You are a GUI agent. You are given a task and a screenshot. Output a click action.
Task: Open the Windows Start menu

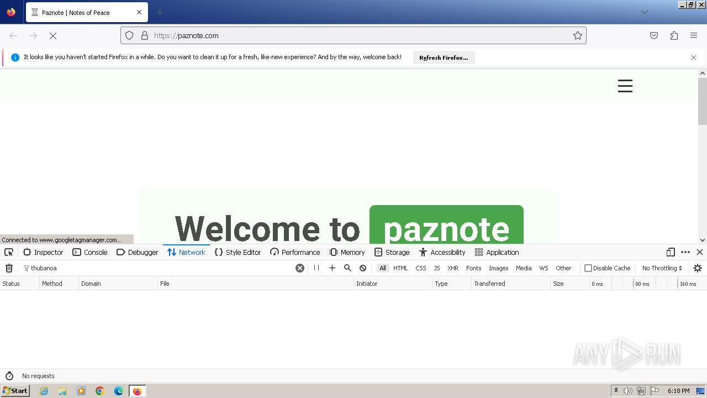(x=15, y=390)
